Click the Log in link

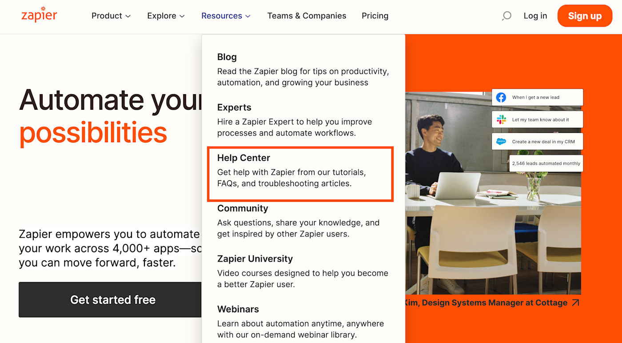(535, 16)
